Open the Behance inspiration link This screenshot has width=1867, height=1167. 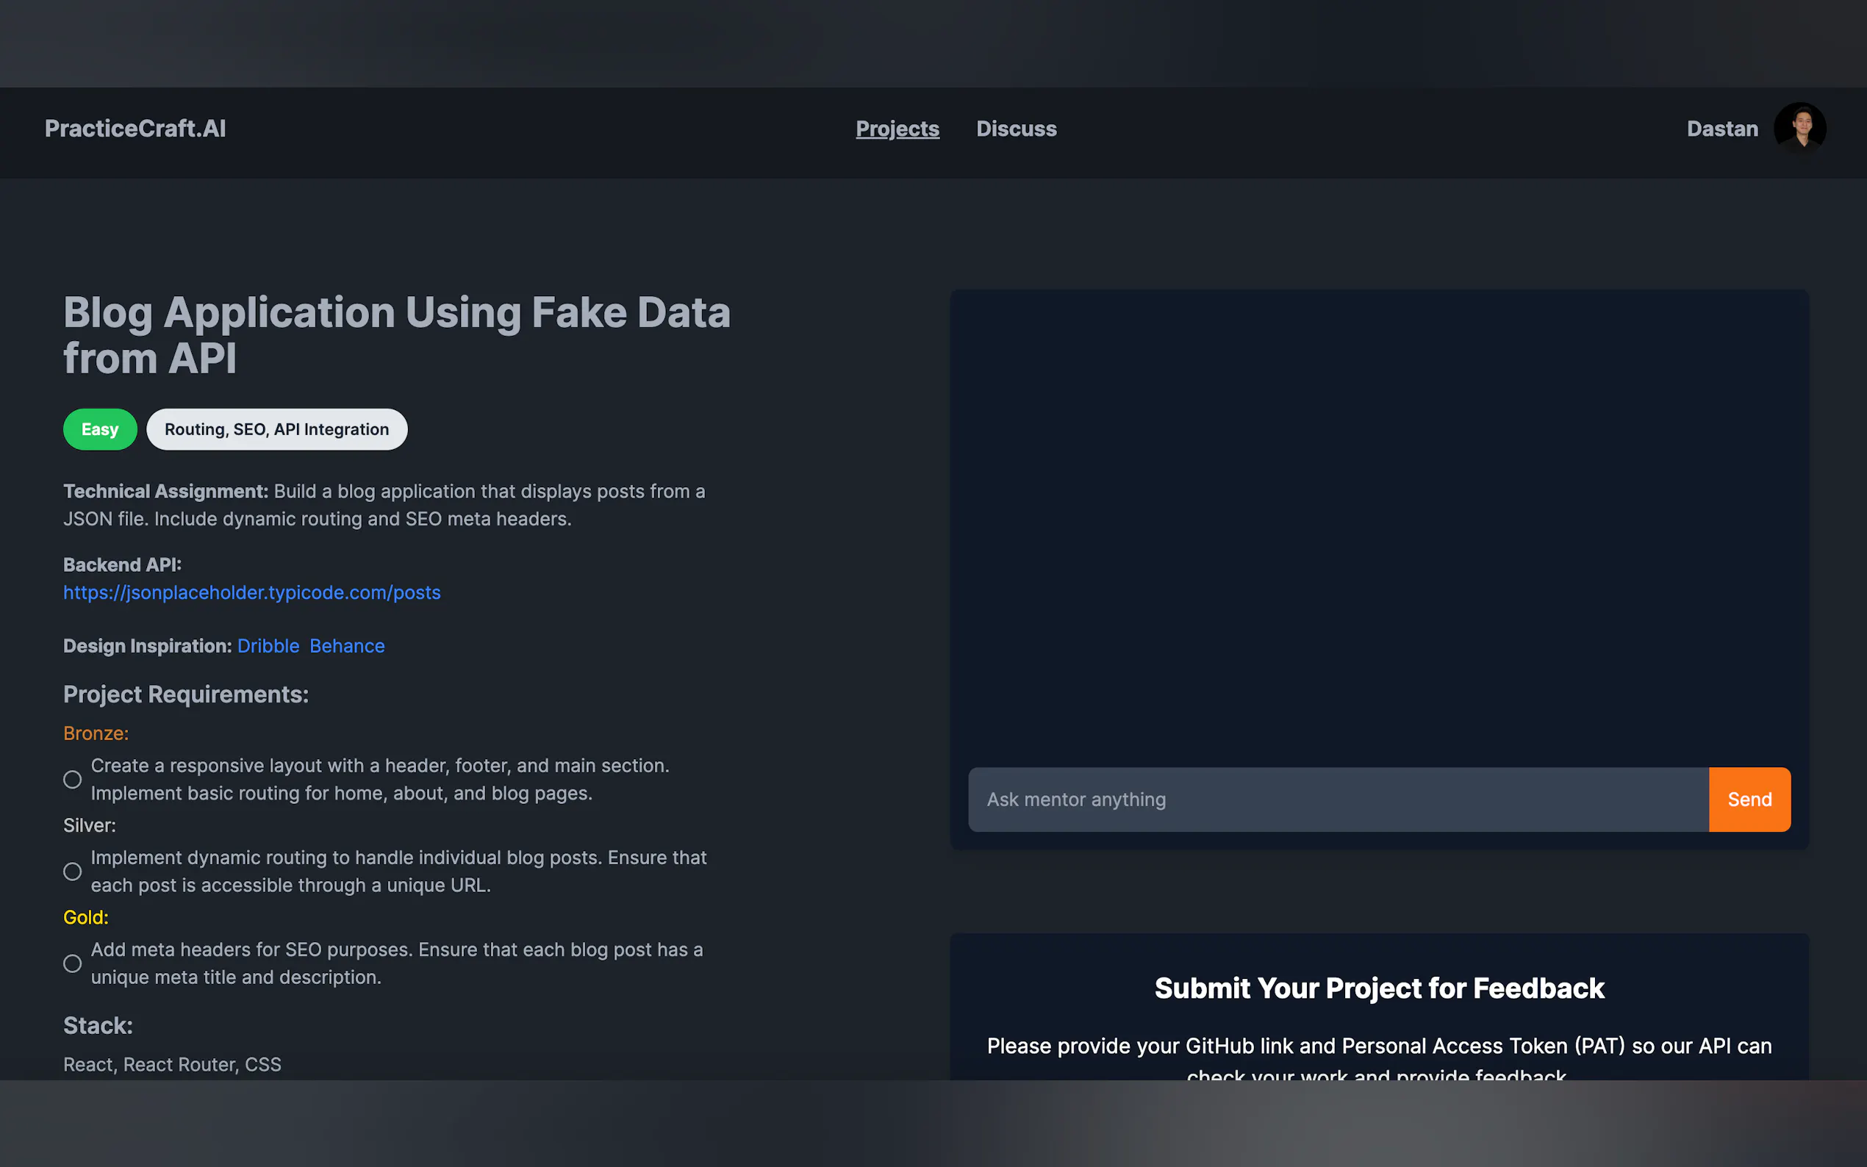346,646
